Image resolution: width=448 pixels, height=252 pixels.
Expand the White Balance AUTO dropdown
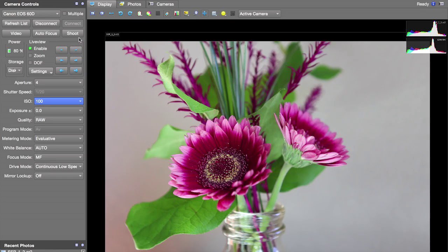click(x=58, y=148)
